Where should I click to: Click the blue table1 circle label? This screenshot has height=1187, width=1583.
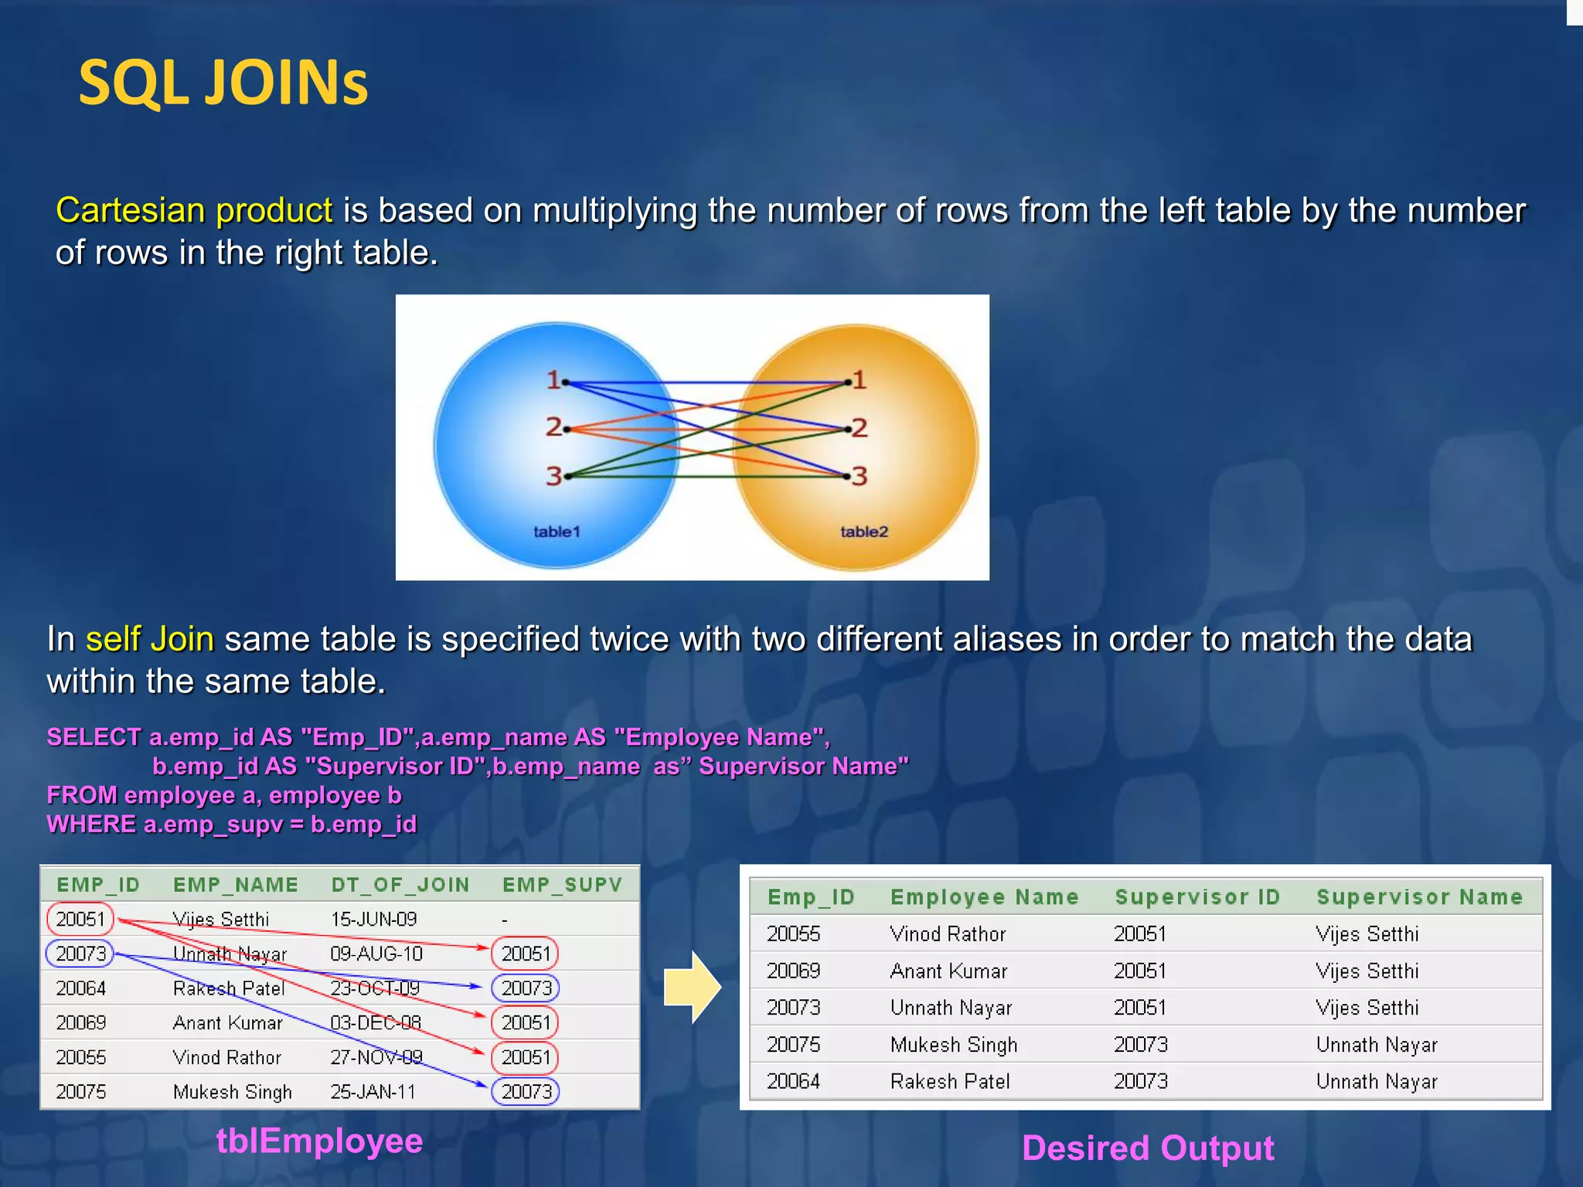(556, 532)
